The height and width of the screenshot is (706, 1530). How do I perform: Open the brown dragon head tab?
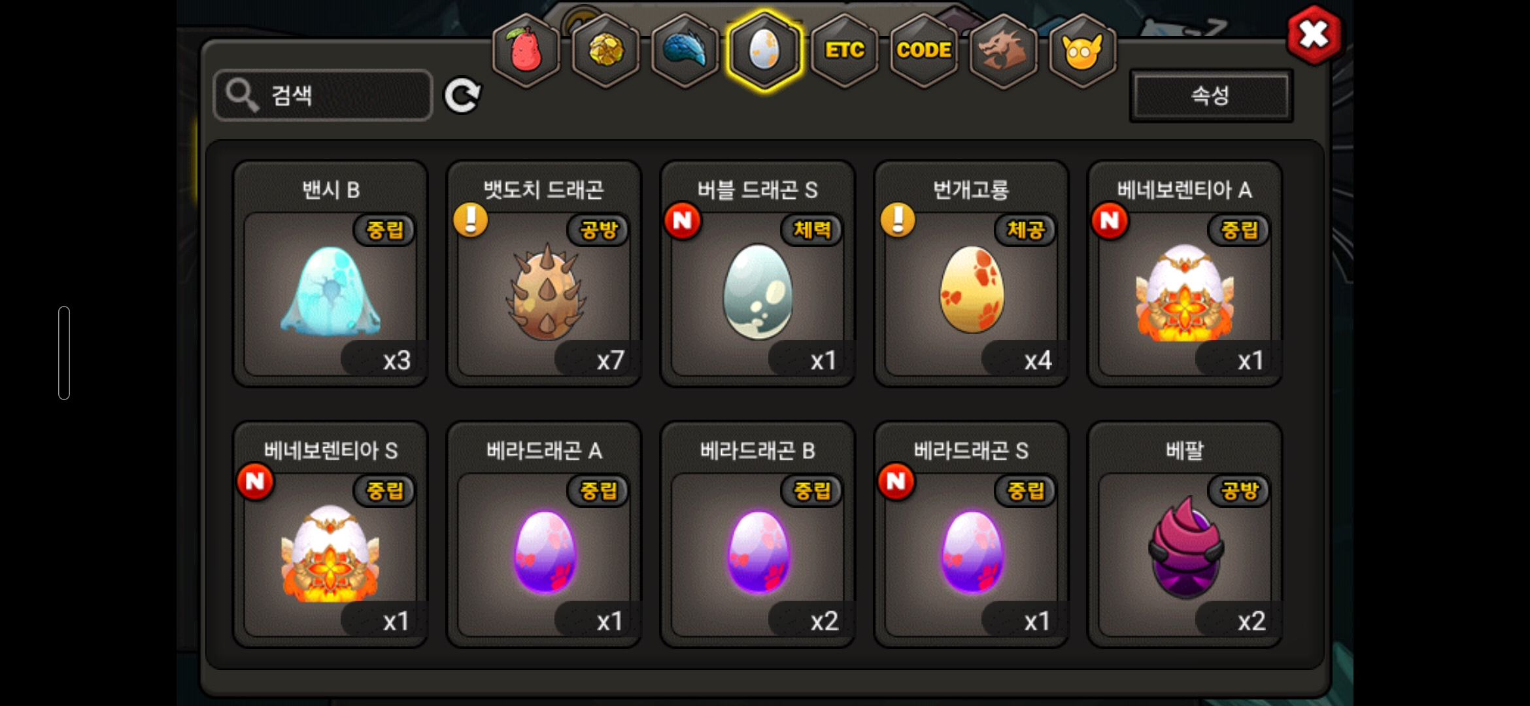[x=1003, y=50]
